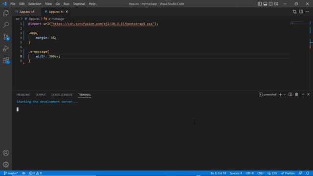
Task: Open the Extensions view
Action: 6,60
